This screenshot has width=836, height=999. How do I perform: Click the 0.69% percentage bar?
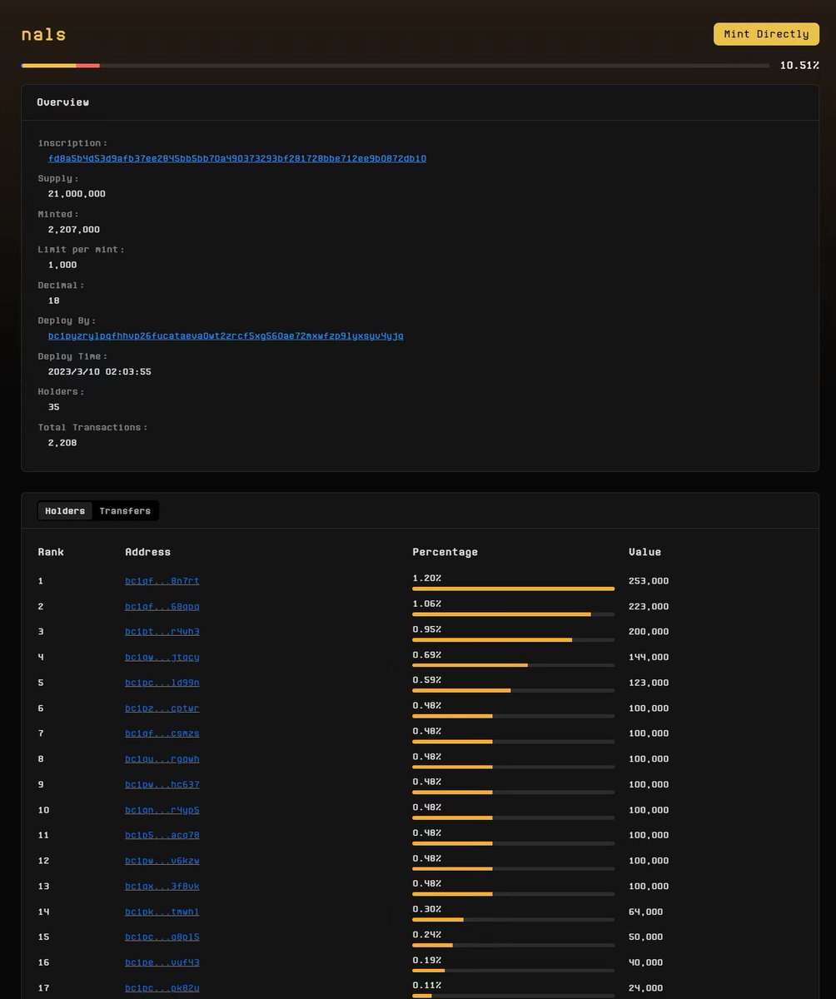tap(513, 665)
